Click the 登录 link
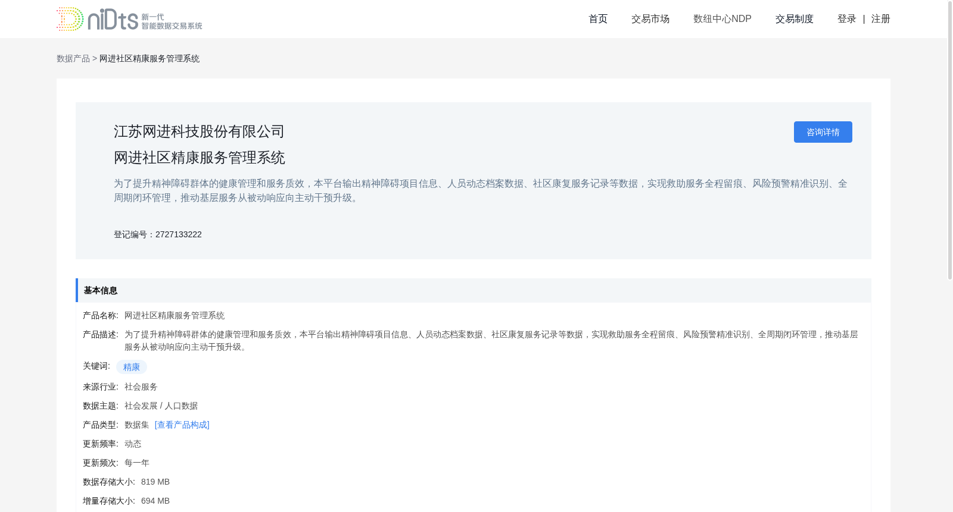Viewport: 953px width, 512px height. [847, 19]
